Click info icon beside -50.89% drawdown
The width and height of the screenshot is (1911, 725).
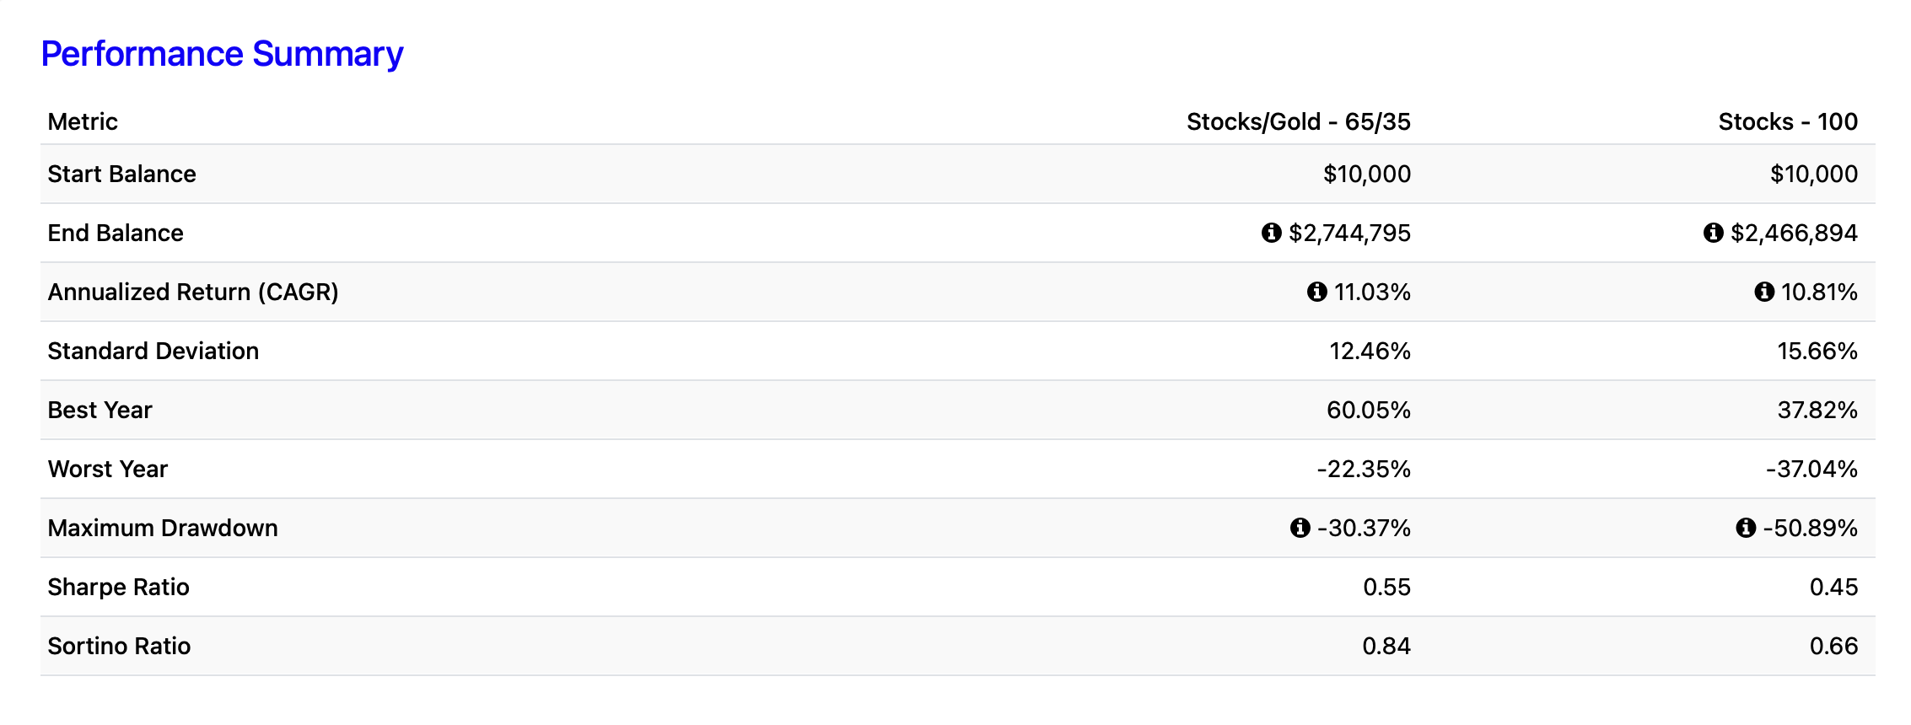coord(1745,528)
